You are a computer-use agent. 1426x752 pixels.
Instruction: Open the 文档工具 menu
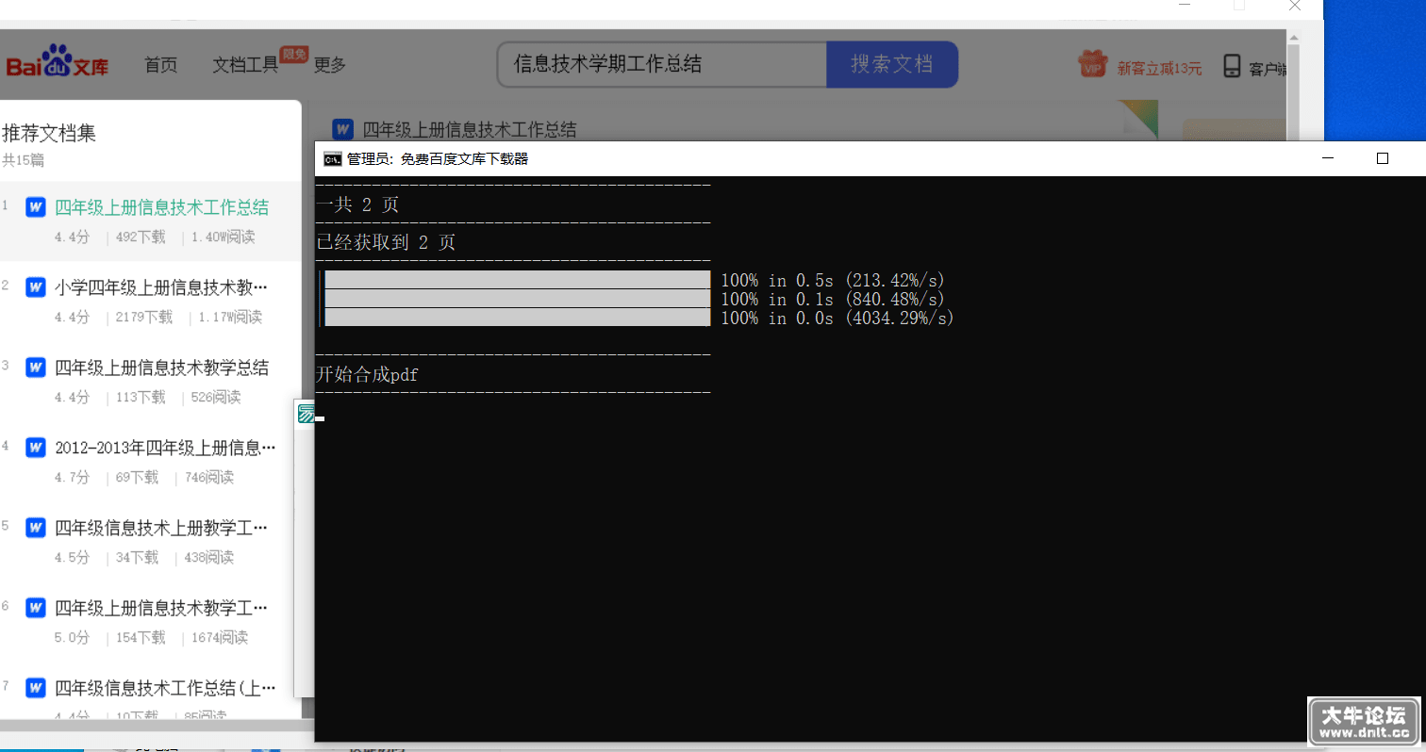click(245, 65)
